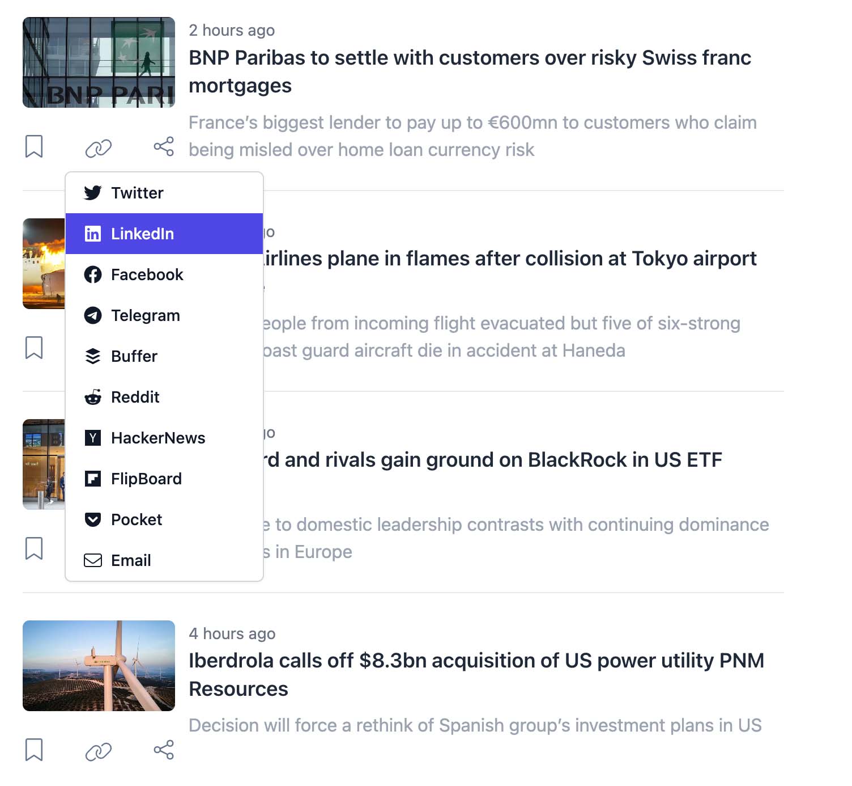
Task: Pick Buffer from share list
Action: click(164, 356)
